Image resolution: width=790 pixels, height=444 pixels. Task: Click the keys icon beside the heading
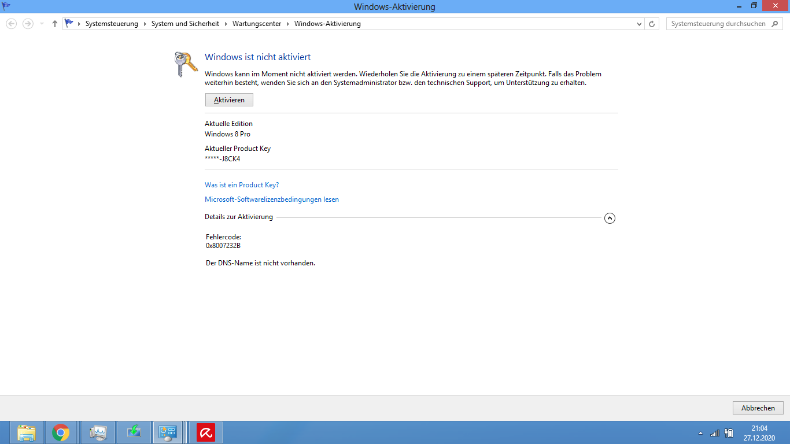(186, 64)
